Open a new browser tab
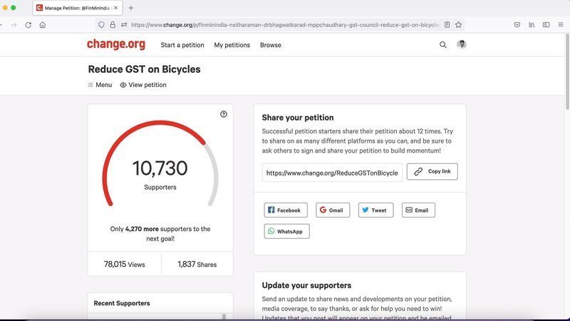Image resolution: width=570 pixels, height=321 pixels. [130, 8]
